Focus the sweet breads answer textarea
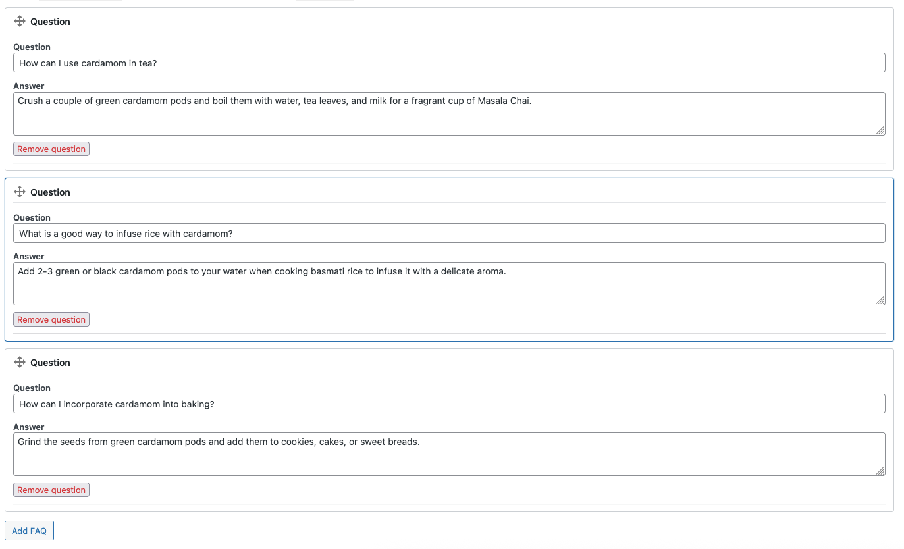The height and width of the screenshot is (549, 904). tap(450, 454)
